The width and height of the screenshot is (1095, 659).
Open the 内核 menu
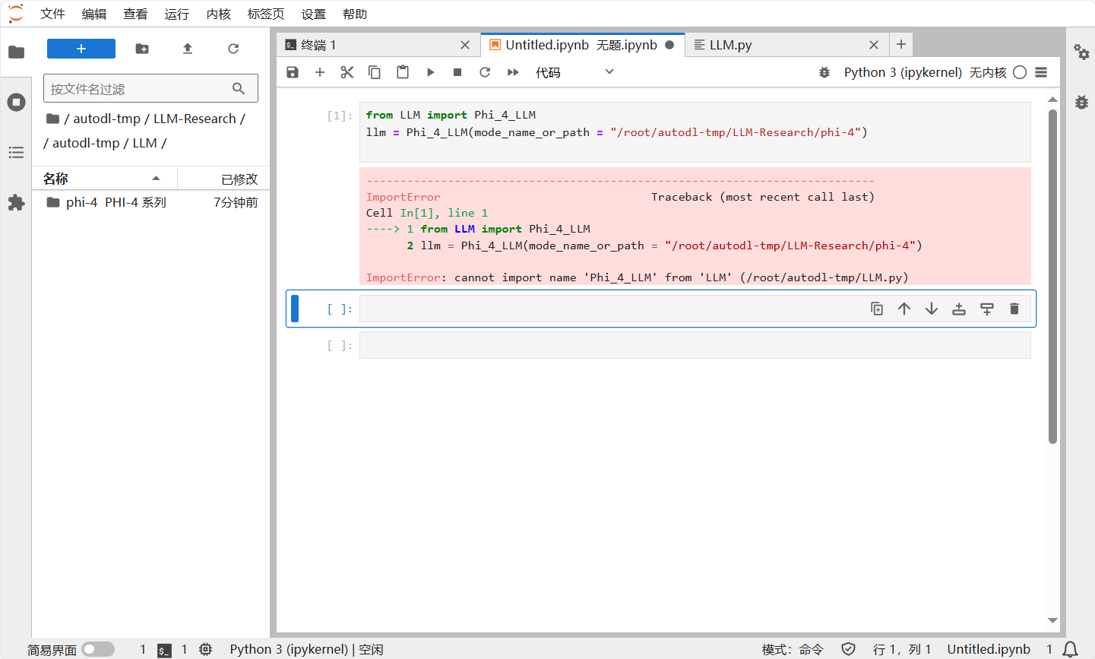click(218, 14)
